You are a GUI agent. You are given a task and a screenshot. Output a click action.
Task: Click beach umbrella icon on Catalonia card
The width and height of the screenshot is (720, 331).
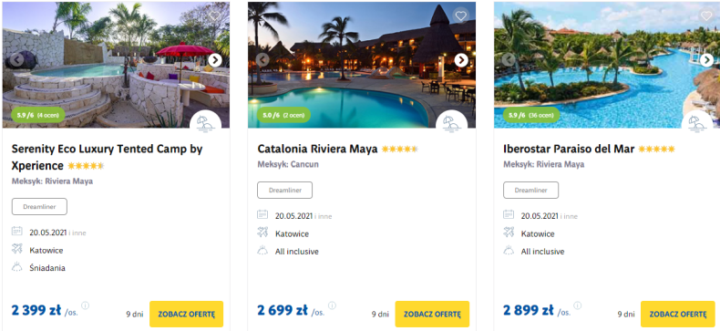pos(451,123)
